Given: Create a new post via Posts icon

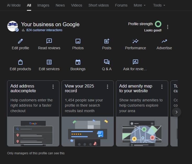Looking at the screenshot, I should point(107,41).
